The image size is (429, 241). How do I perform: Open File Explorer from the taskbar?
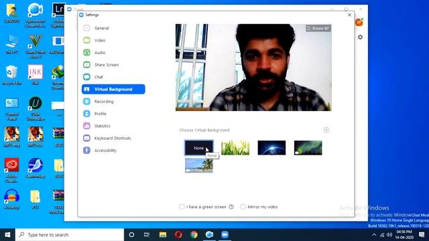click(163, 235)
